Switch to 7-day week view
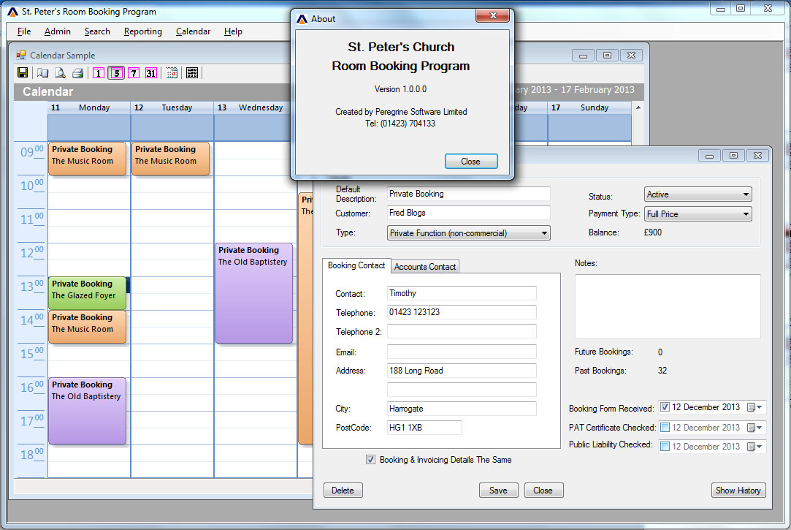The width and height of the screenshot is (791, 530). pos(133,73)
